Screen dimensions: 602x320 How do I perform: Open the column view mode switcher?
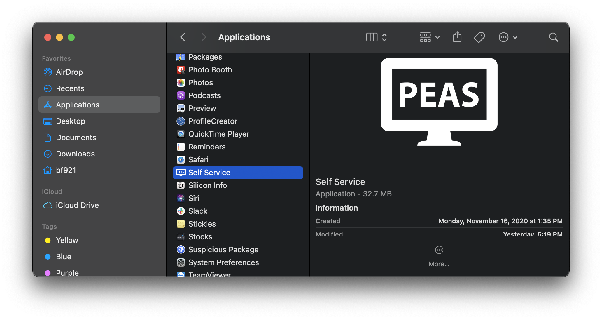pos(376,37)
